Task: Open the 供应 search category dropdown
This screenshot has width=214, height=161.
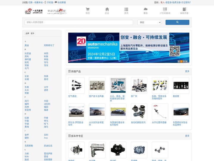Action: point(149,22)
